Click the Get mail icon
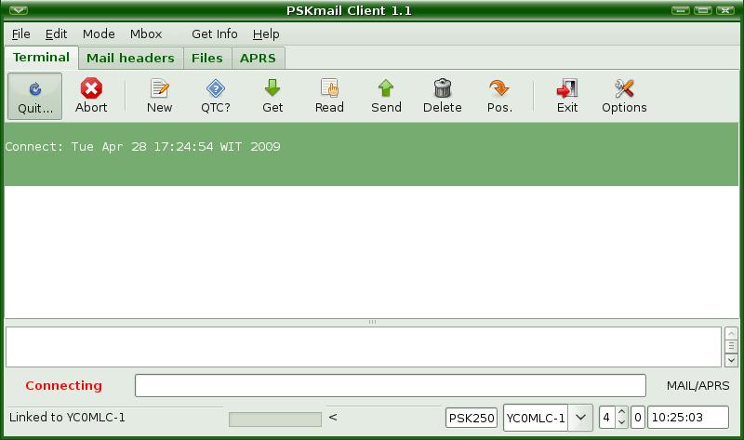Screen dimensions: 744x440 point(272,88)
